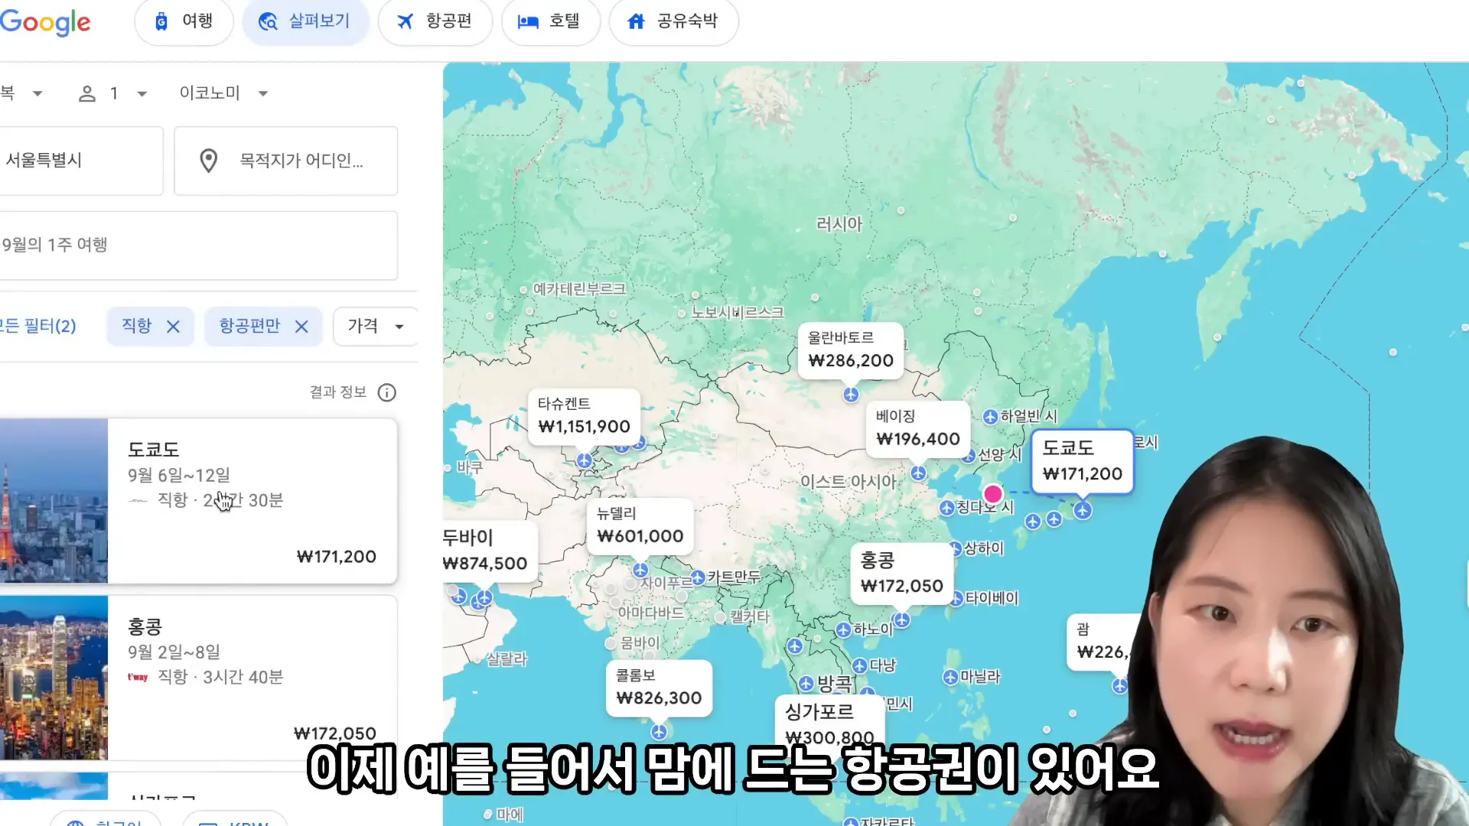Click the destination field 목적지가 어디인

[x=285, y=161]
